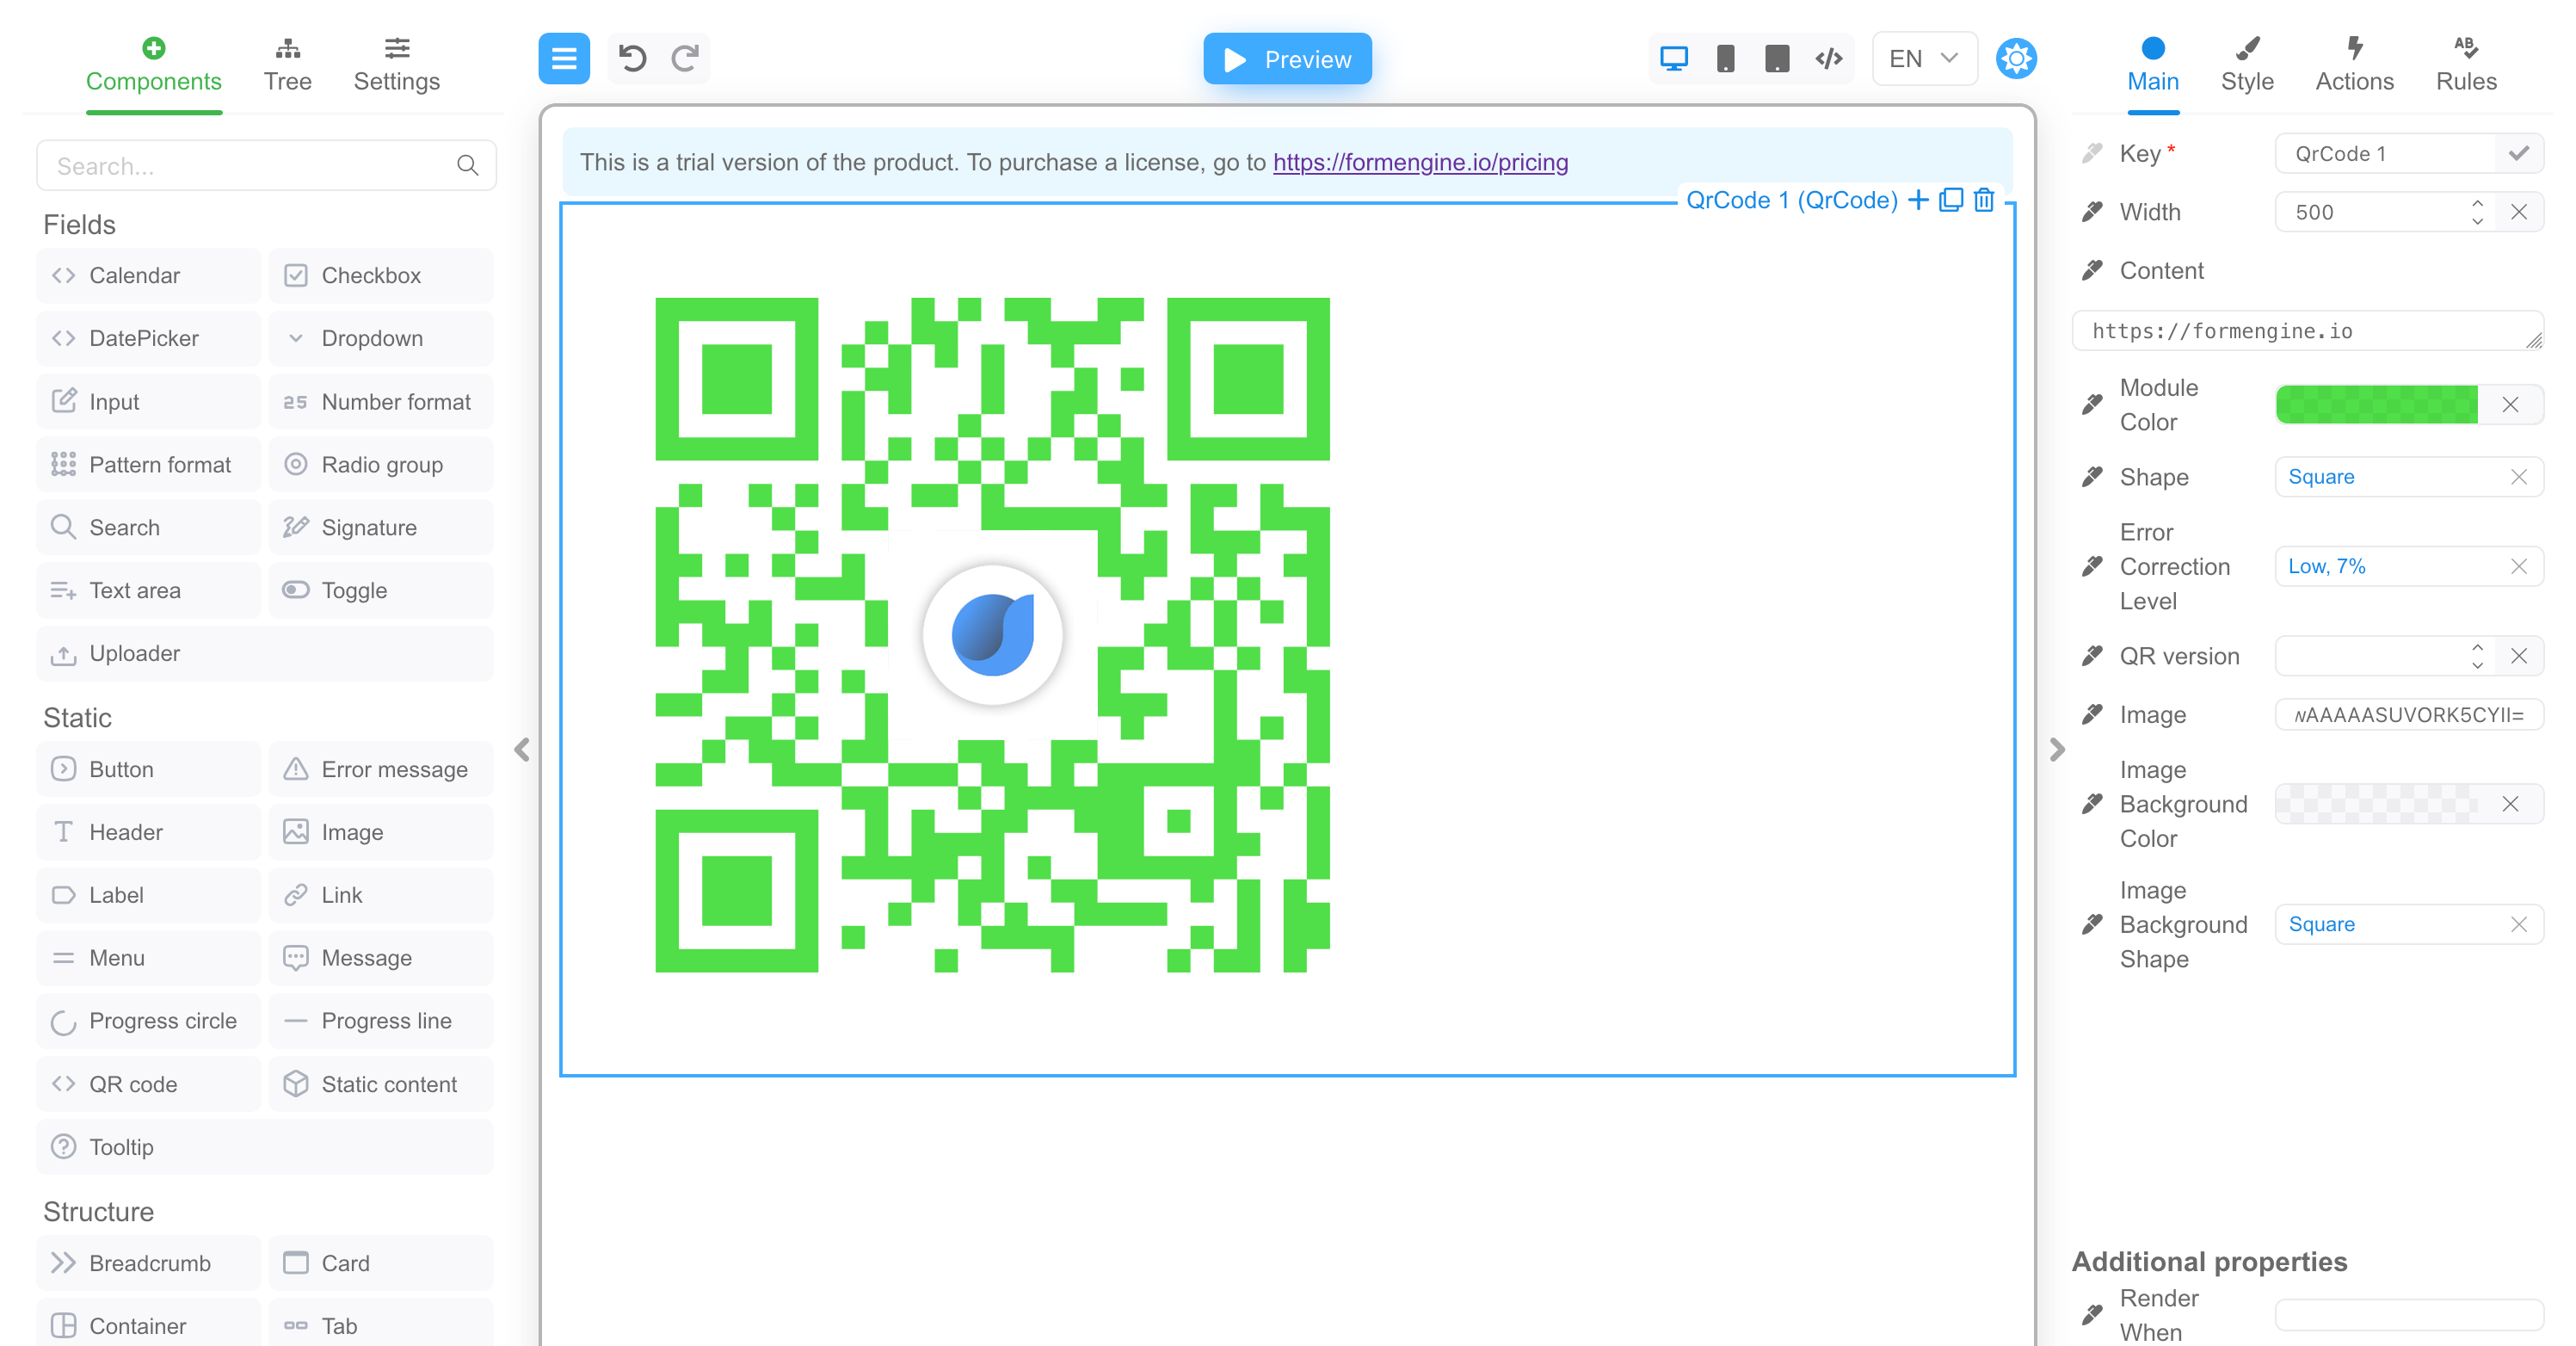Screen dimensions: 2576x1346
Task: Expand Error Correction Level dropdown
Action: tap(2385, 565)
